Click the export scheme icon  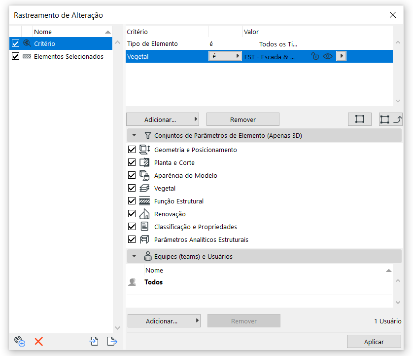pos(112,341)
